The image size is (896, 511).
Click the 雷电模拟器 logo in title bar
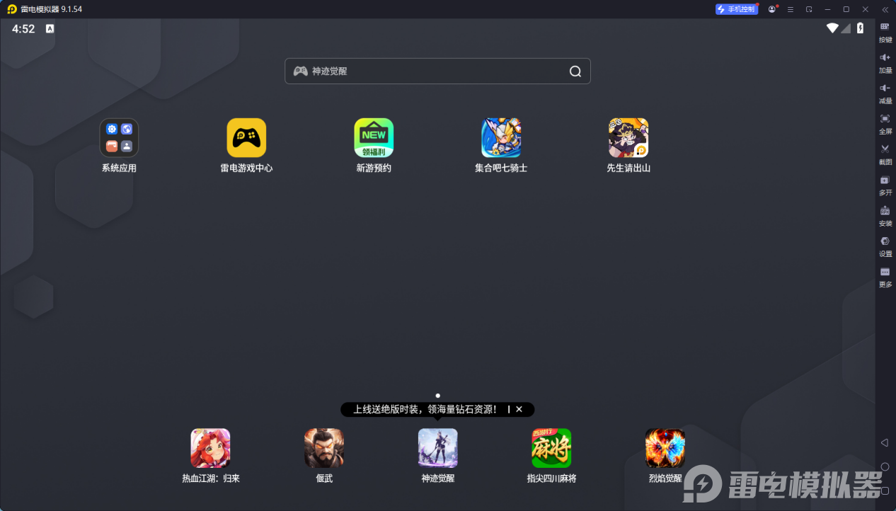pyautogui.click(x=11, y=9)
